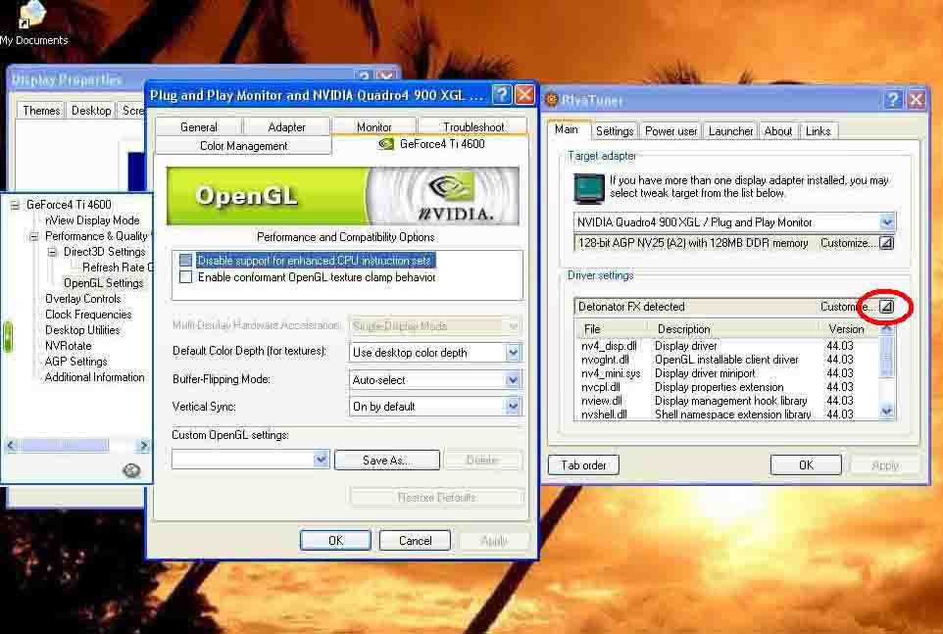The width and height of the screenshot is (943, 634).
Task: Open Themes tab in Display Properties
Action: click(x=41, y=110)
